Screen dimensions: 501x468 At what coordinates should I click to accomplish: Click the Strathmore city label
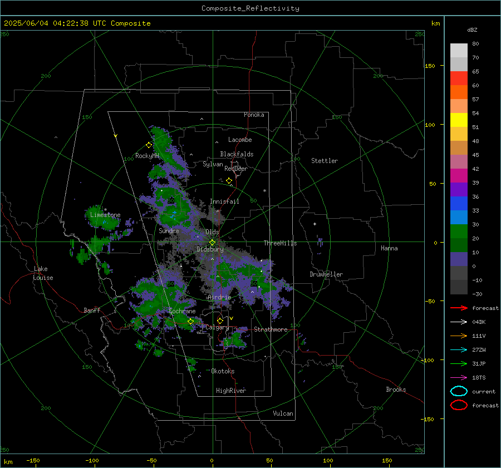tap(271, 329)
